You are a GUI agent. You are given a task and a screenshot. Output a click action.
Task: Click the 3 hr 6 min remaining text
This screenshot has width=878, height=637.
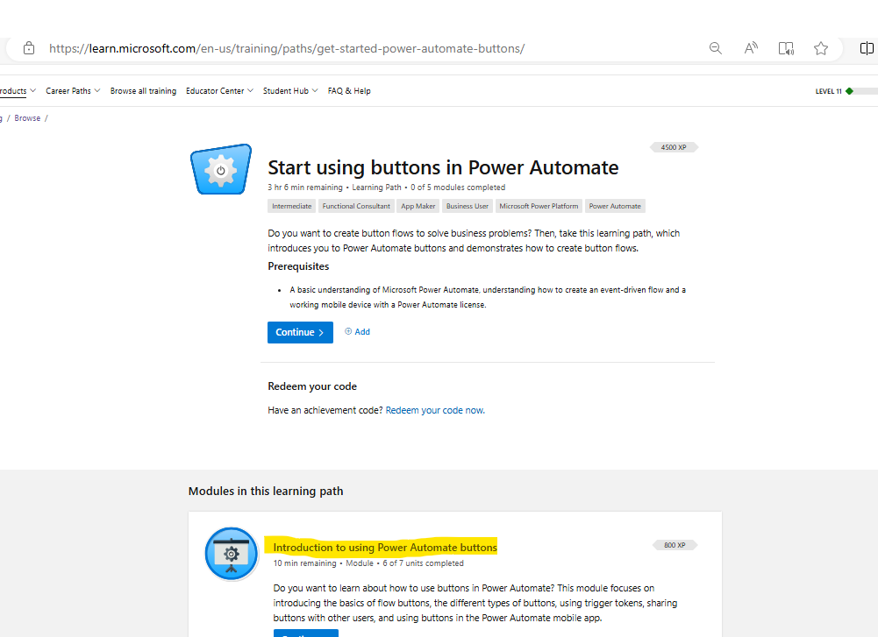click(x=305, y=188)
